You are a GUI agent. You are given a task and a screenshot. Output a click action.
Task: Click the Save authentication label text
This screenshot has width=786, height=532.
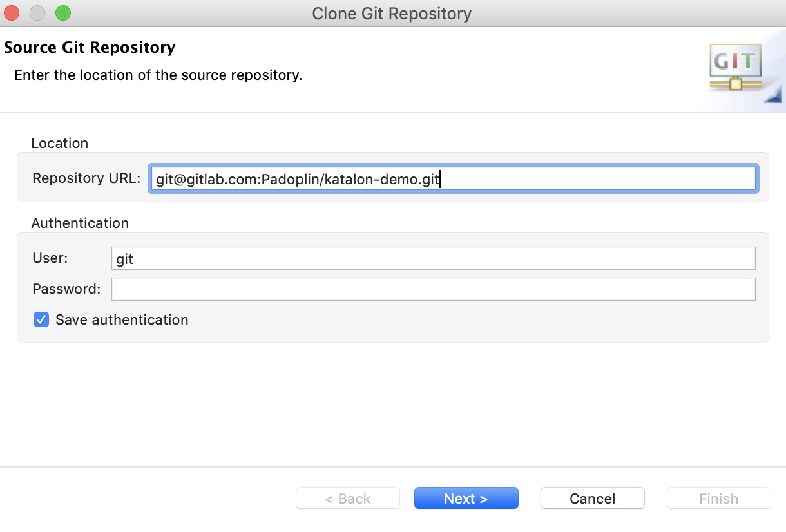pyautogui.click(x=122, y=319)
